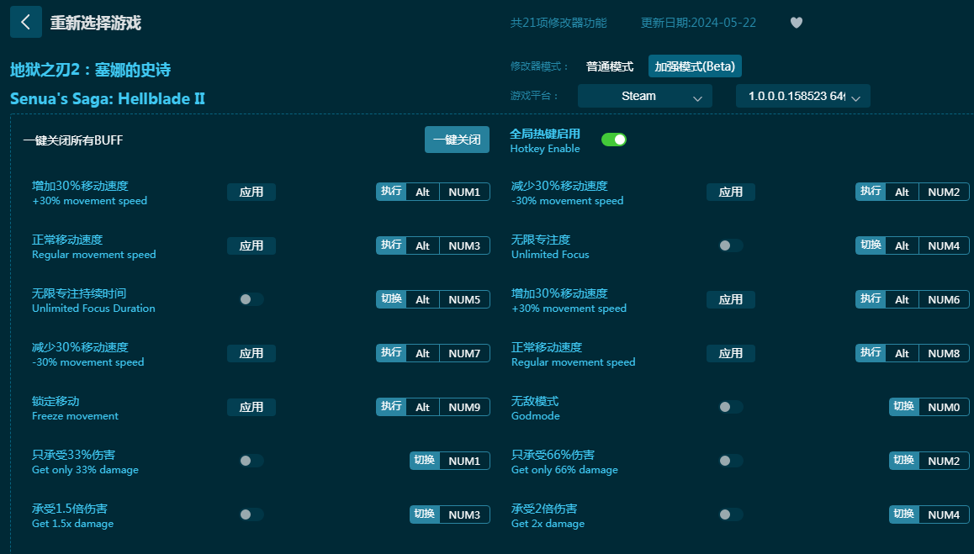This screenshot has height=554, width=974.
Task: Click the NUM0 hotkey box for Godmode
Action: (x=929, y=408)
